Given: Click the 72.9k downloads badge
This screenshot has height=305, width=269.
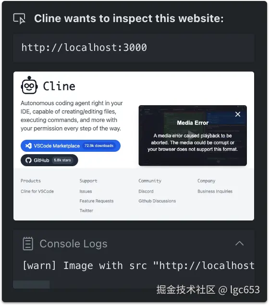Looking at the screenshot, I should pos(99,146).
